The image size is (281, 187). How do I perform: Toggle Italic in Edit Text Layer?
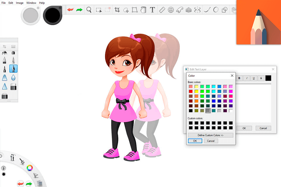coord(247,78)
